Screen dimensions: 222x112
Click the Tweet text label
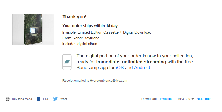point(63,99)
